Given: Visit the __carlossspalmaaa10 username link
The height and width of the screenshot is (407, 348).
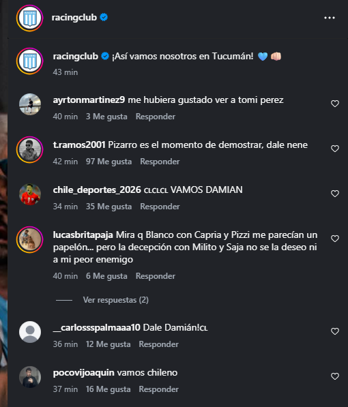Looking at the screenshot, I should (96, 327).
